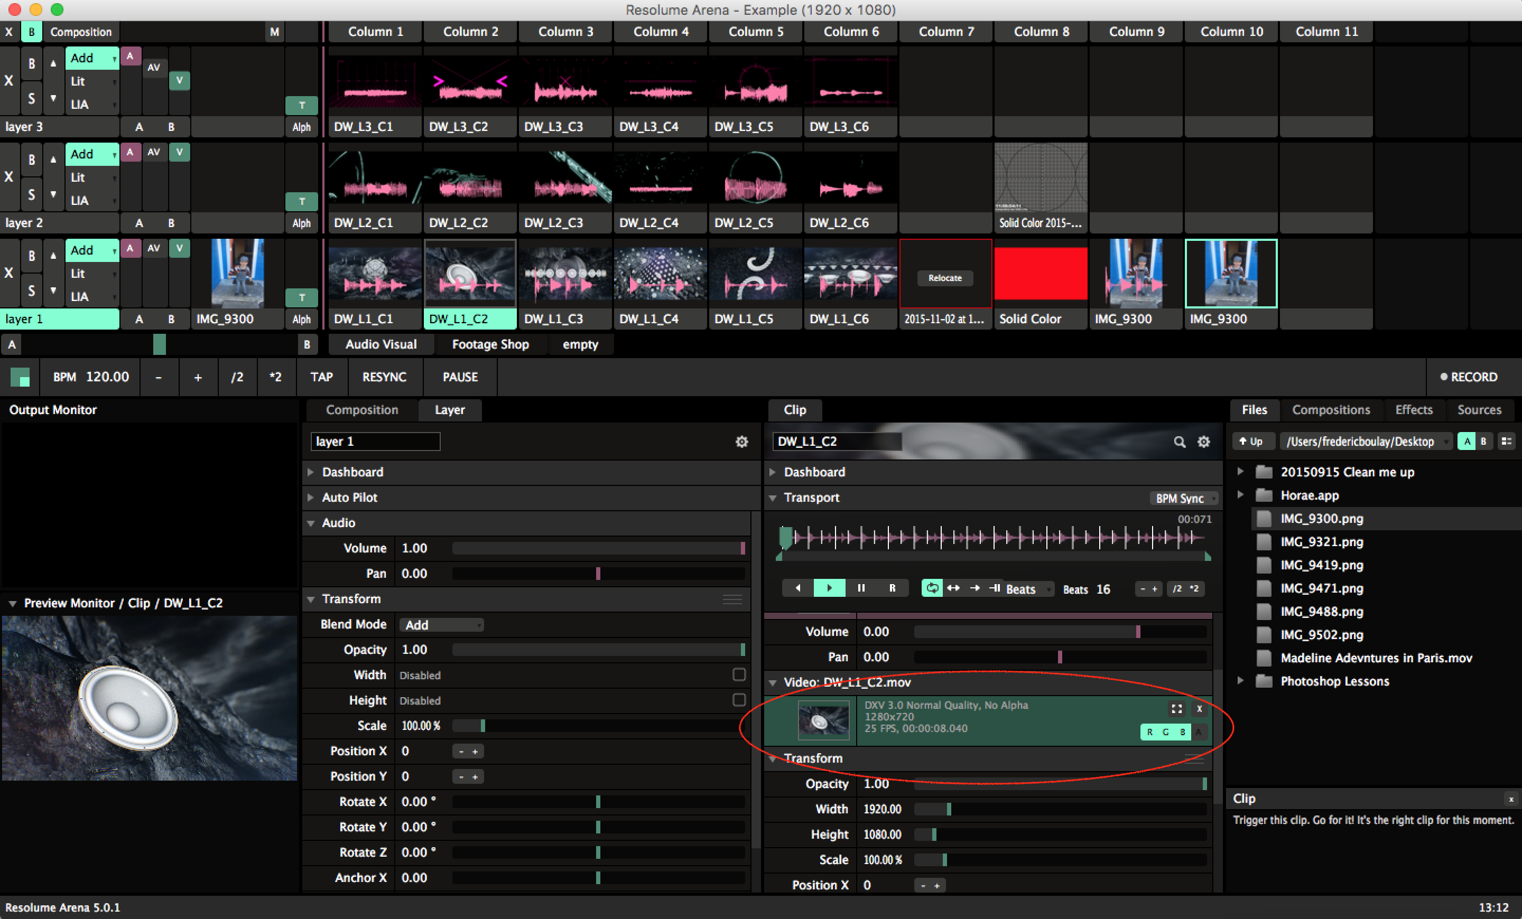Play clip backwards with reverse arrow

pos(797,588)
